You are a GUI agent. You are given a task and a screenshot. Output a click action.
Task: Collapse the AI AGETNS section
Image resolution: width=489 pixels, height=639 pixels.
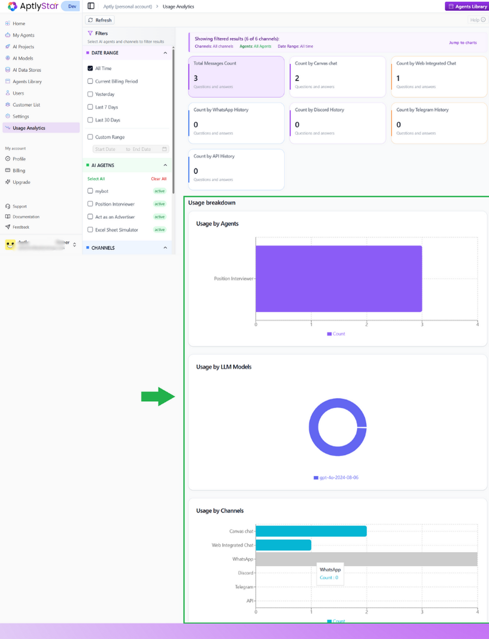(x=165, y=165)
